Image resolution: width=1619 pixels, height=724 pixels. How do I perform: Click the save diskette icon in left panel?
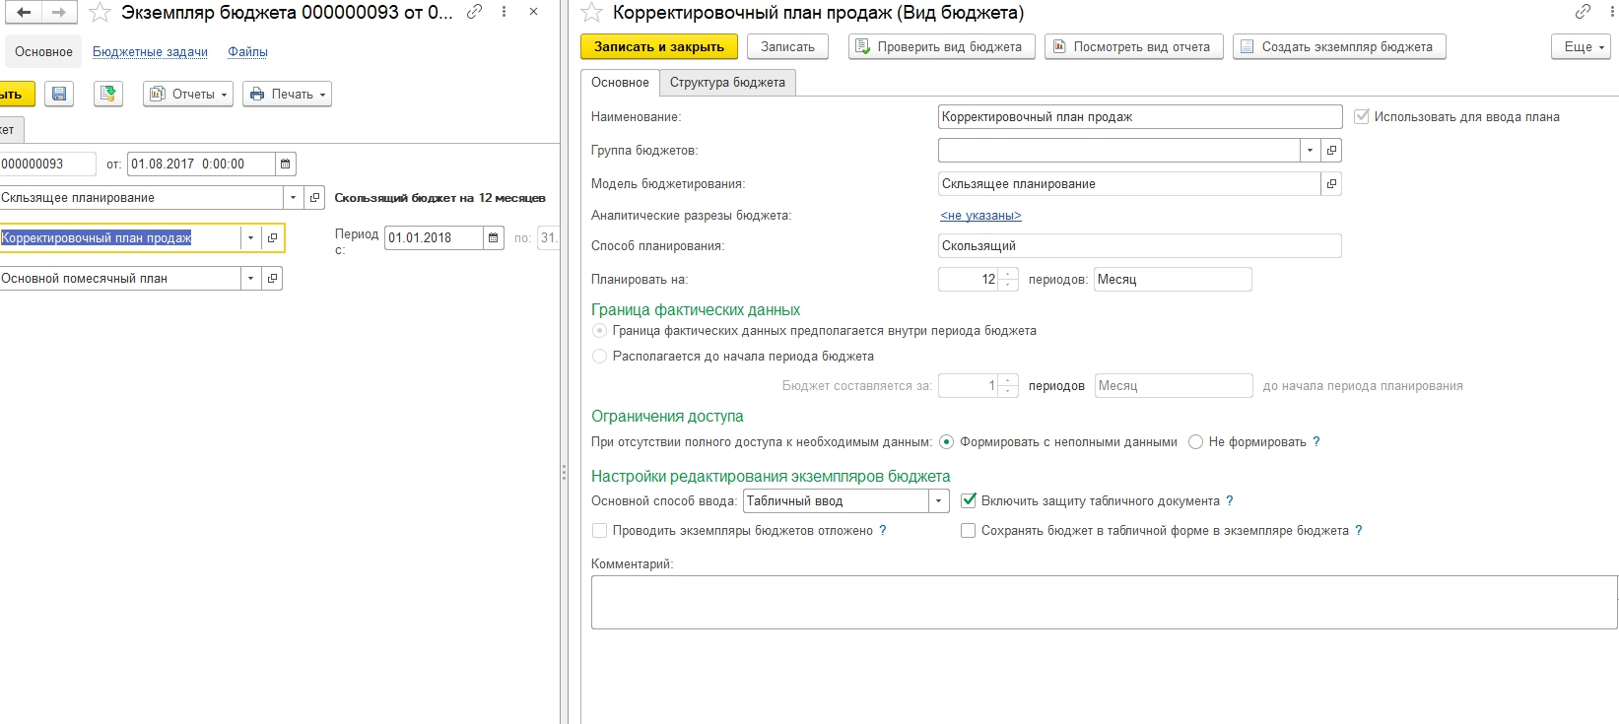tap(59, 94)
